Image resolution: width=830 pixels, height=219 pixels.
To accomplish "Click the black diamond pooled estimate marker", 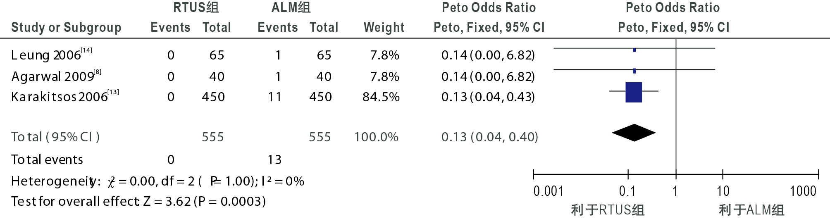I will pos(634,133).
